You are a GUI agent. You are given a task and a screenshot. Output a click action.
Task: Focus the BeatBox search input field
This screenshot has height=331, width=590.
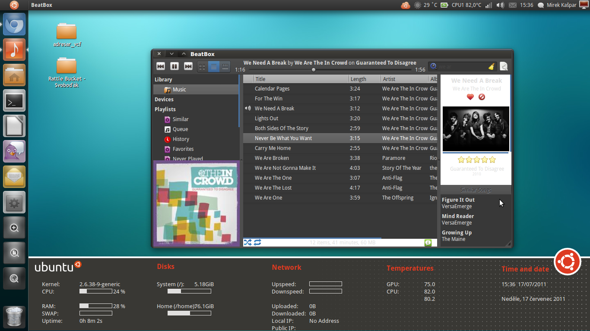(x=463, y=66)
